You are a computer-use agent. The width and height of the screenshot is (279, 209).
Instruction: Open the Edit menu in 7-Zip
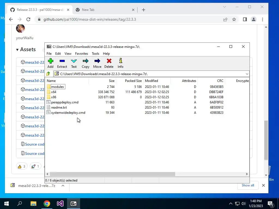[x=58, y=54]
